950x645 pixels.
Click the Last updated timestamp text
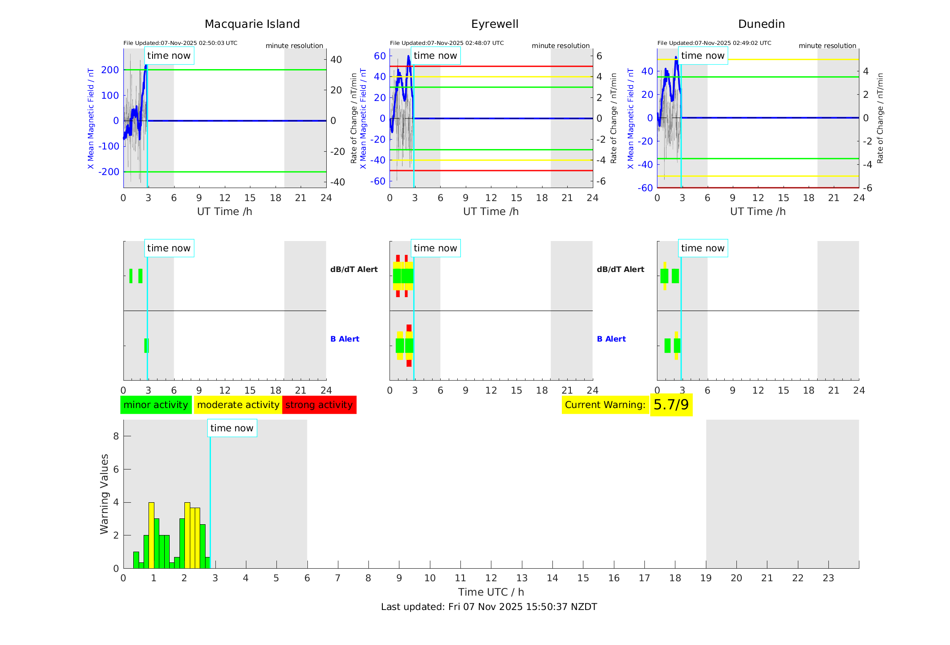(489, 607)
